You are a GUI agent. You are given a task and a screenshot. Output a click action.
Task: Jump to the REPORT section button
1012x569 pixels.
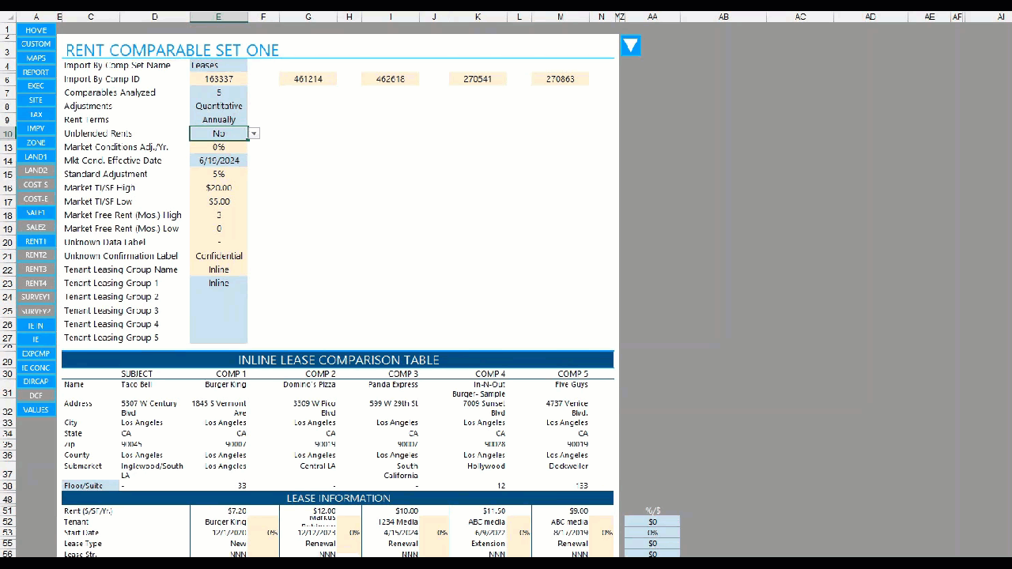pos(36,72)
